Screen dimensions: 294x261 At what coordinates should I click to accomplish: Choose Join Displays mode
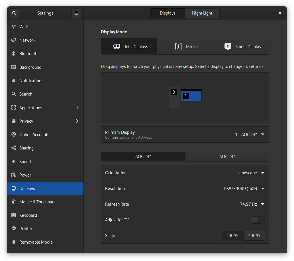tap(129, 46)
